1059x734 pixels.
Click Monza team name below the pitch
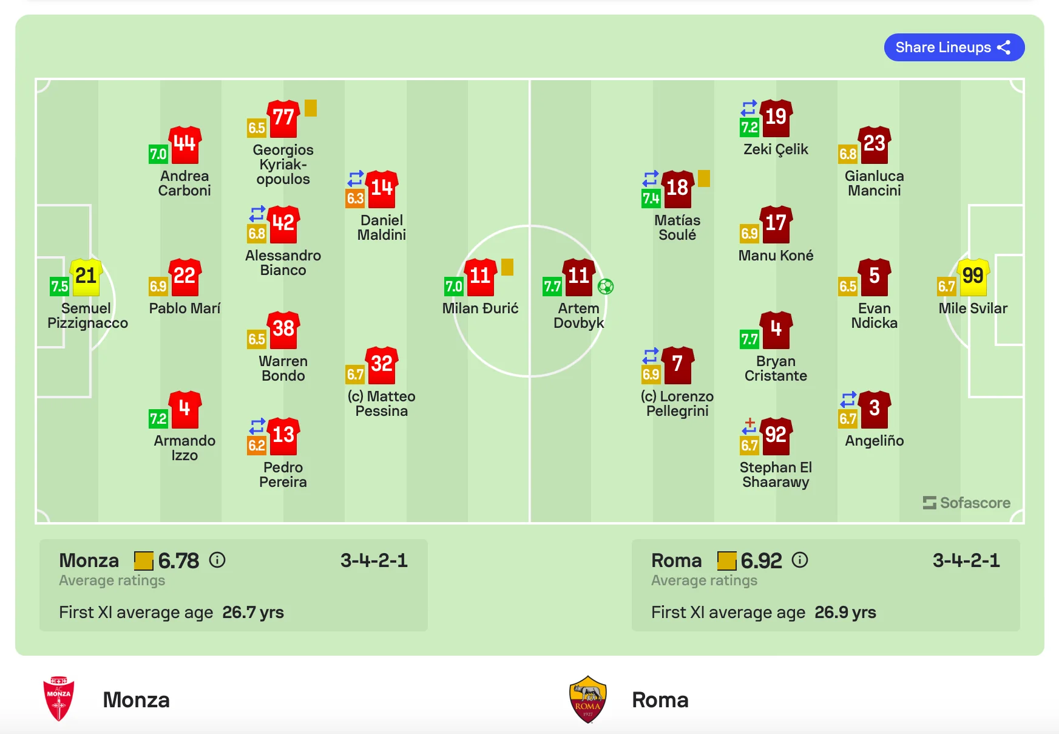tap(136, 700)
